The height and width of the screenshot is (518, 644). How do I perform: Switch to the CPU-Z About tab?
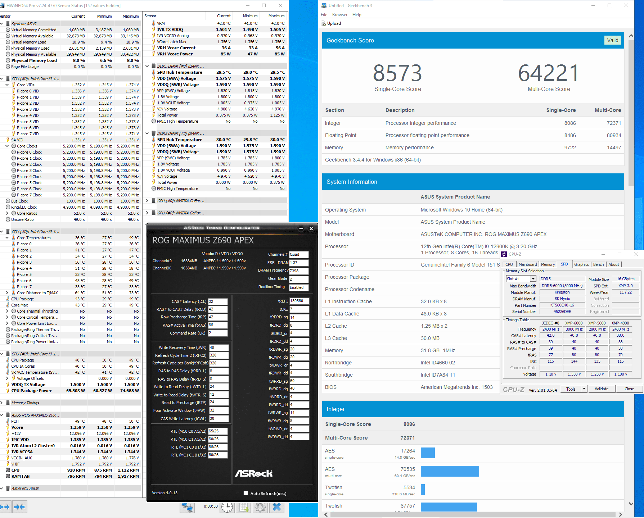(x=614, y=264)
